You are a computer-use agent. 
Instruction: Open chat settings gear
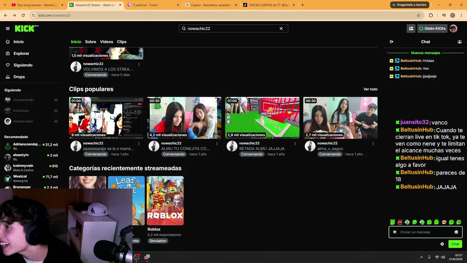tap(442, 244)
